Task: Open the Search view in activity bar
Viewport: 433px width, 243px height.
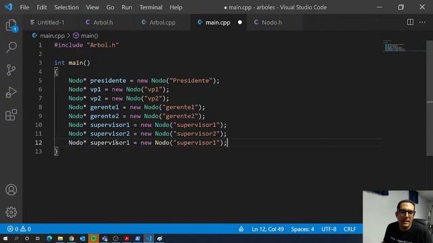Action: pyautogui.click(x=11, y=47)
